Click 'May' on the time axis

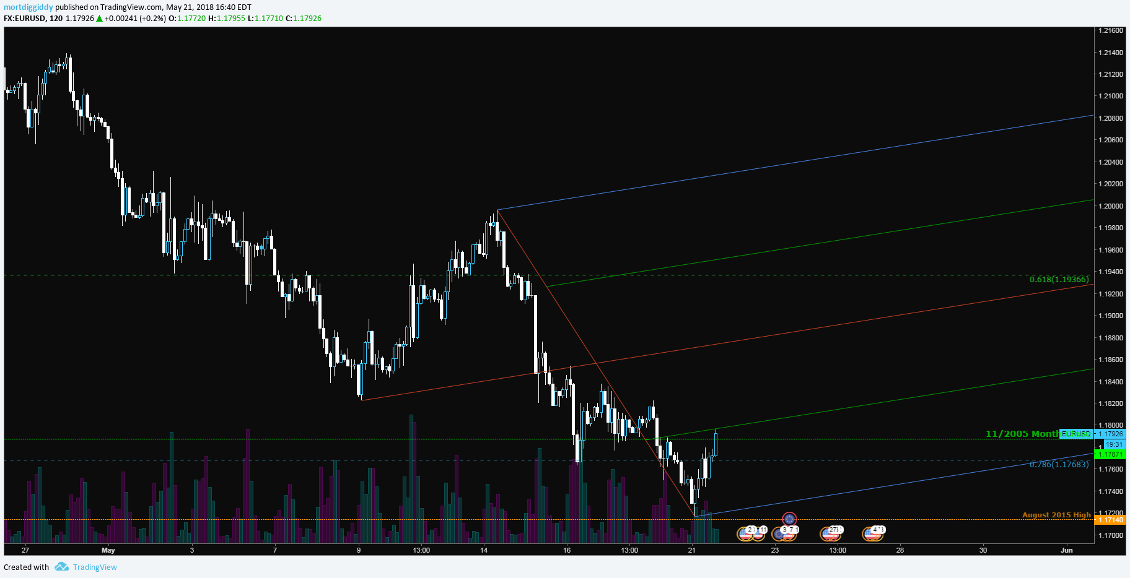point(108,550)
